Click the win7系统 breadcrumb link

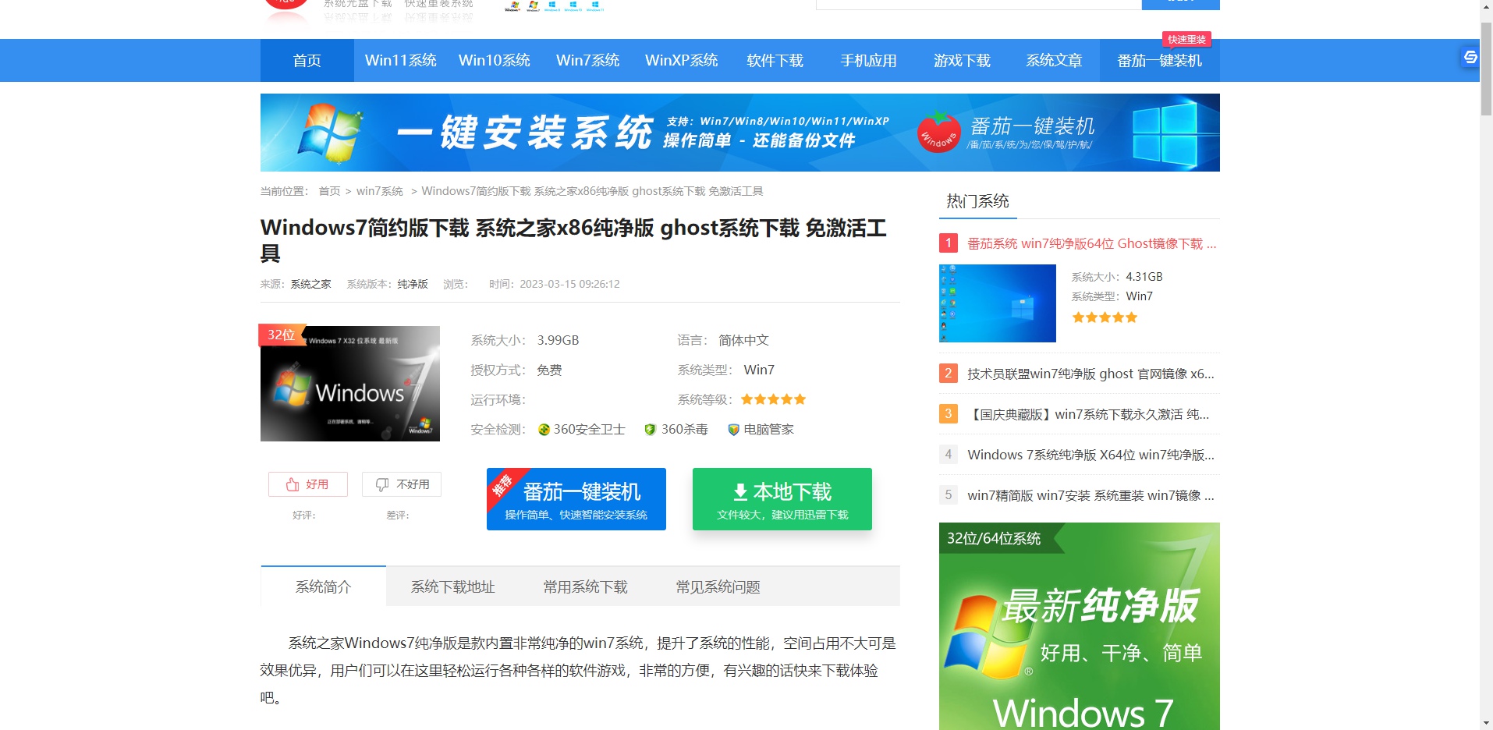coord(380,191)
